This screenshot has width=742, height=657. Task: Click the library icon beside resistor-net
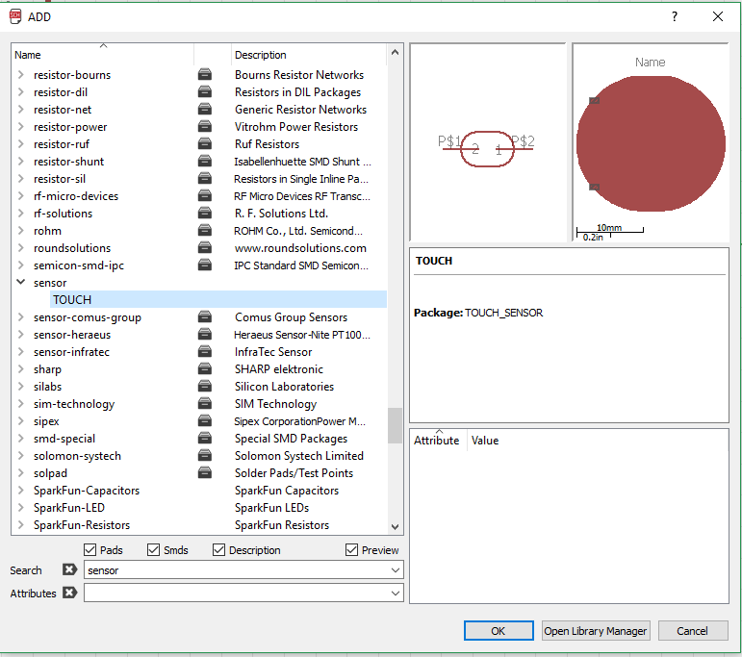pyautogui.click(x=204, y=110)
